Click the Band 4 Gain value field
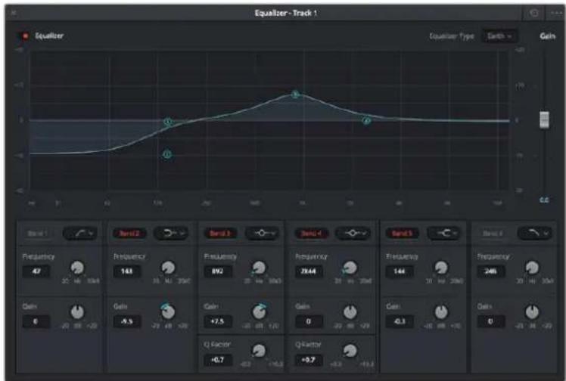 309,321
